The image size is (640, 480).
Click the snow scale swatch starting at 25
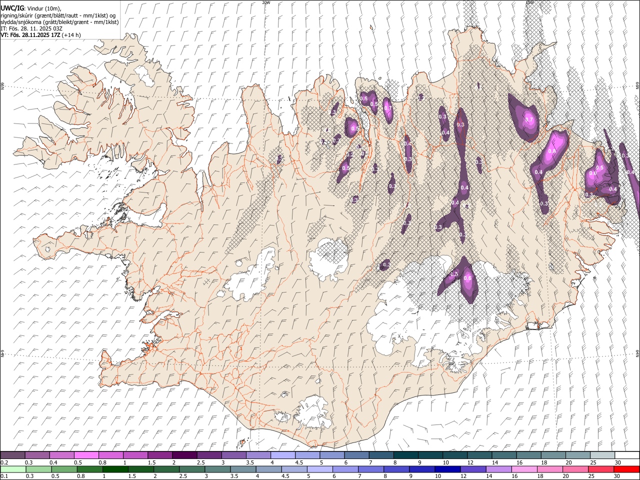(602, 455)
